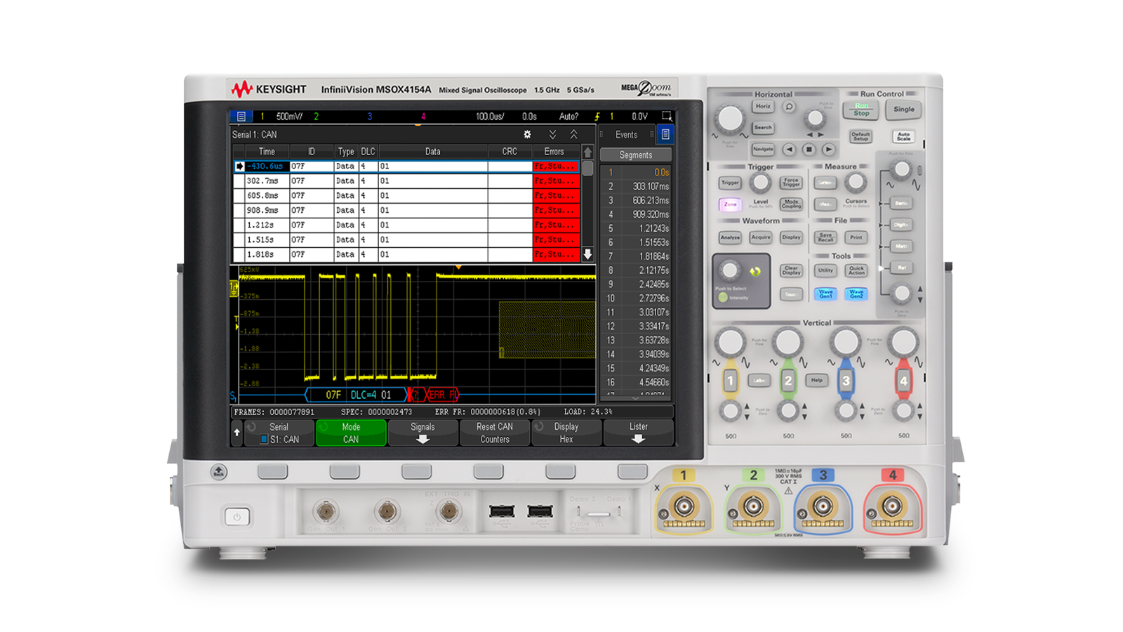Toggle the Ref waveform key
The height and width of the screenshot is (632, 1123).
(901, 268)
